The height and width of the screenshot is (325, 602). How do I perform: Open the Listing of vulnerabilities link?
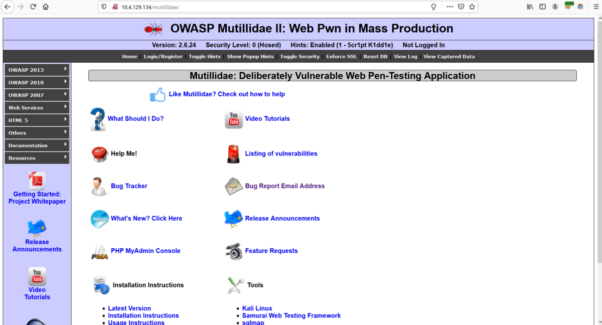[x=281, y=154]
